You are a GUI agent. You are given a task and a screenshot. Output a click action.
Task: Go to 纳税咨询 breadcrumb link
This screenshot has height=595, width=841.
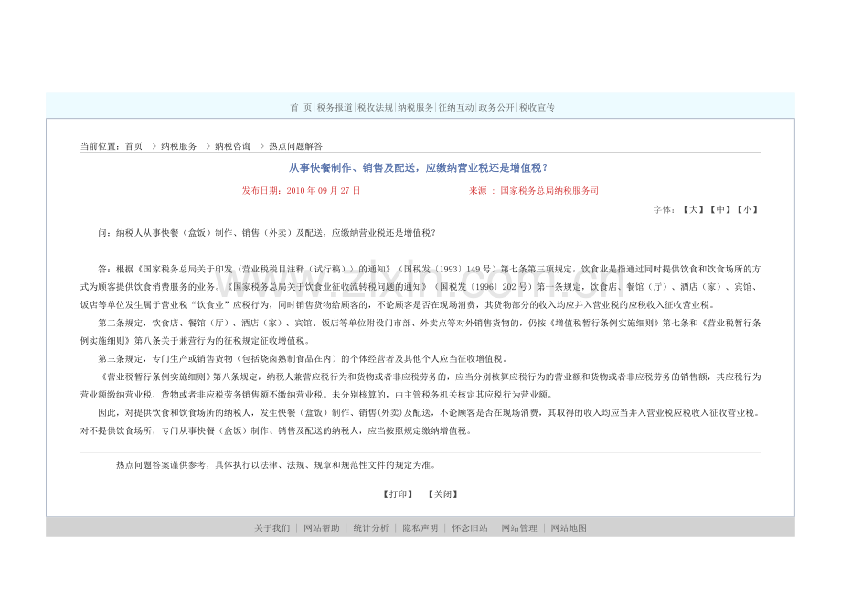click(232, 146)
